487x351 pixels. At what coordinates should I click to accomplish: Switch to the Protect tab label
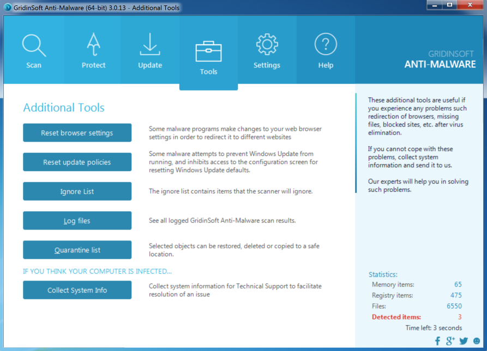(x=93, y=65)
